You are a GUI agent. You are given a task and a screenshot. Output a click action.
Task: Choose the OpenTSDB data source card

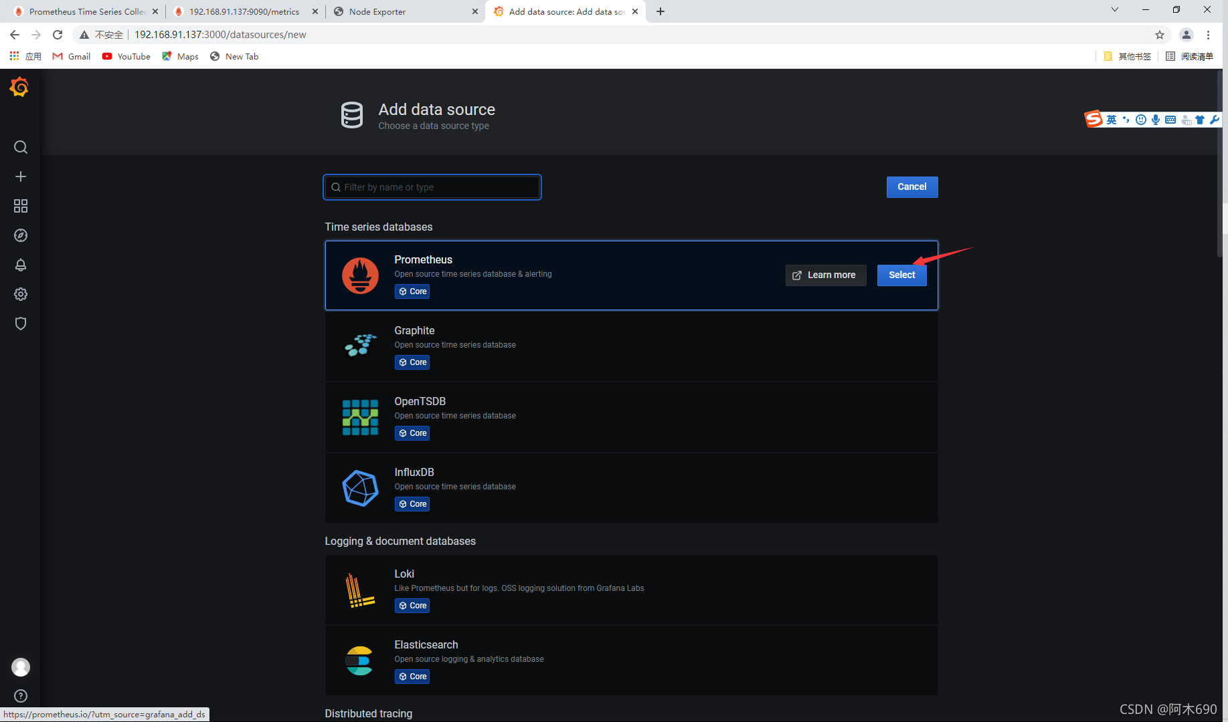(x=631, y=417)
